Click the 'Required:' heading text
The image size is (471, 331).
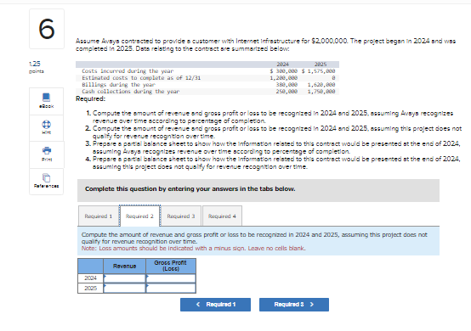pyautogui.click(x=90, y=98)
